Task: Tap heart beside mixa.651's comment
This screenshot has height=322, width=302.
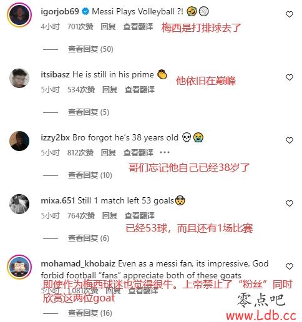Action: (290, 203)
